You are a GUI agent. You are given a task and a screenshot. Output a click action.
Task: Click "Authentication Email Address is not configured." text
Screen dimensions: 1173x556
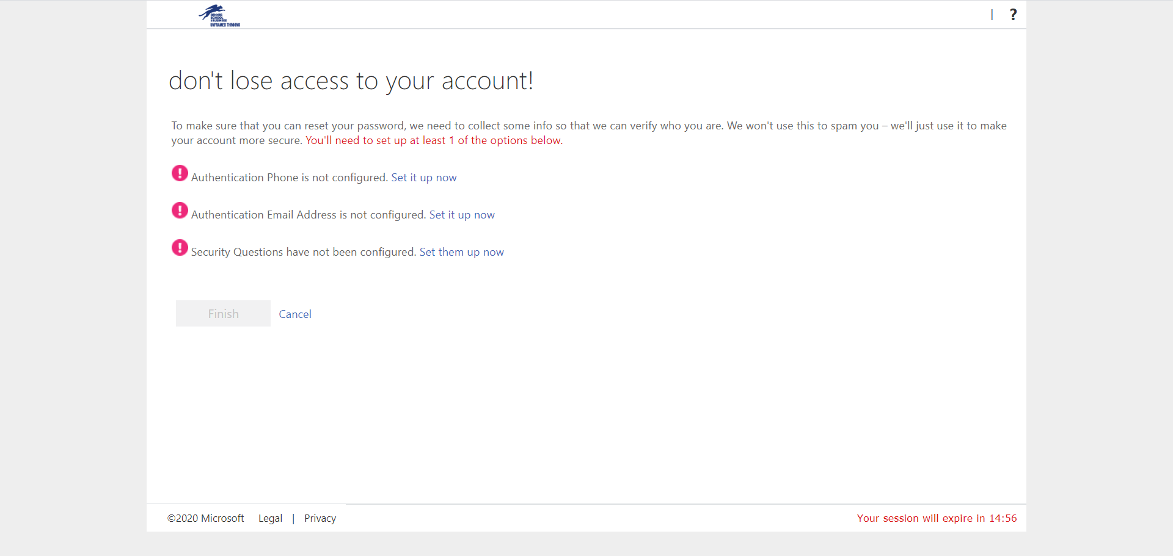click(309, 215)
